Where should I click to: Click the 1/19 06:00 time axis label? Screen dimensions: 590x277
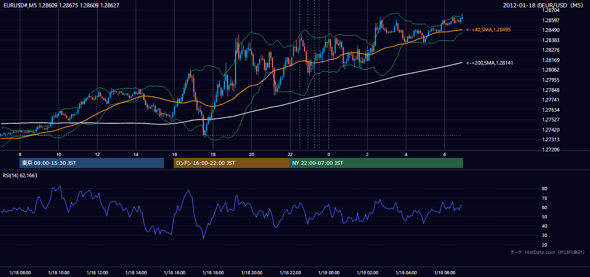(x=445, y=273)
